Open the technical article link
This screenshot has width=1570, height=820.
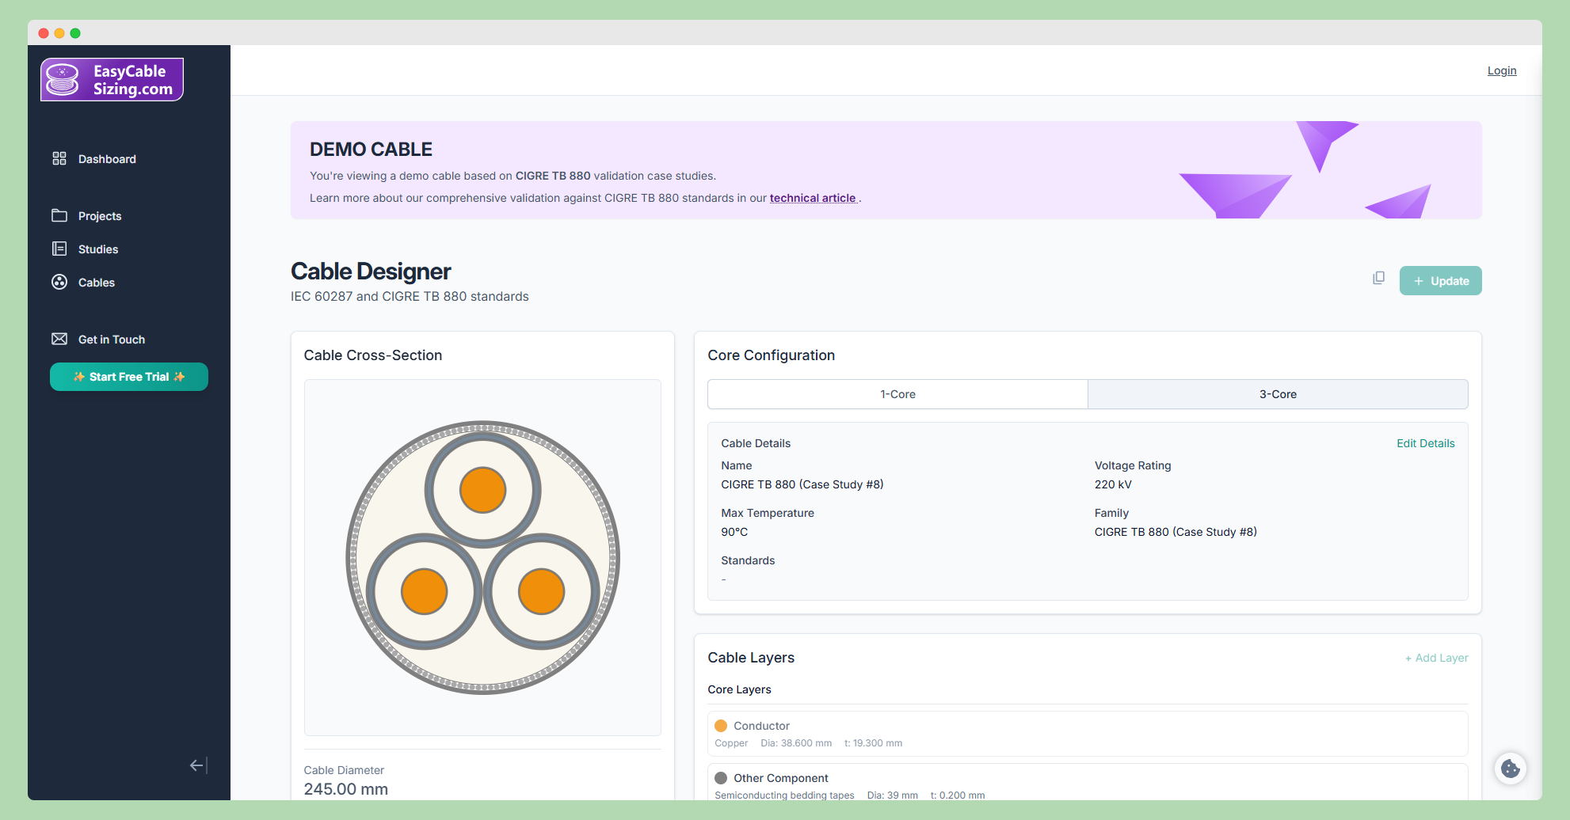tap(812, 198)
